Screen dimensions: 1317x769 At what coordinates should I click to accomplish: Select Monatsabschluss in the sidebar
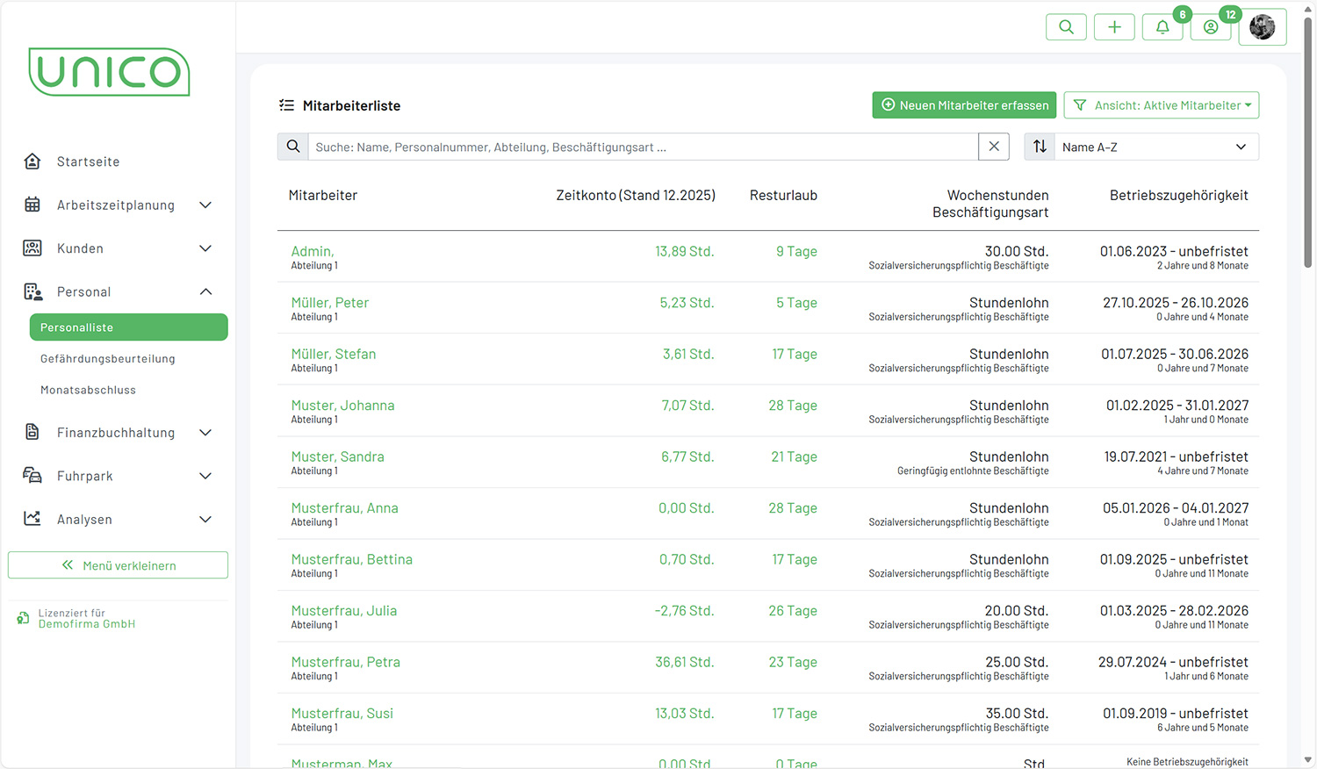coord(88,390)
